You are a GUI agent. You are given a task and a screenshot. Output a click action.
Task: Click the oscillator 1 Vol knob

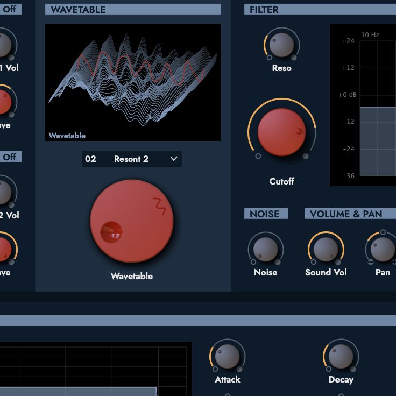coord(4,45)
